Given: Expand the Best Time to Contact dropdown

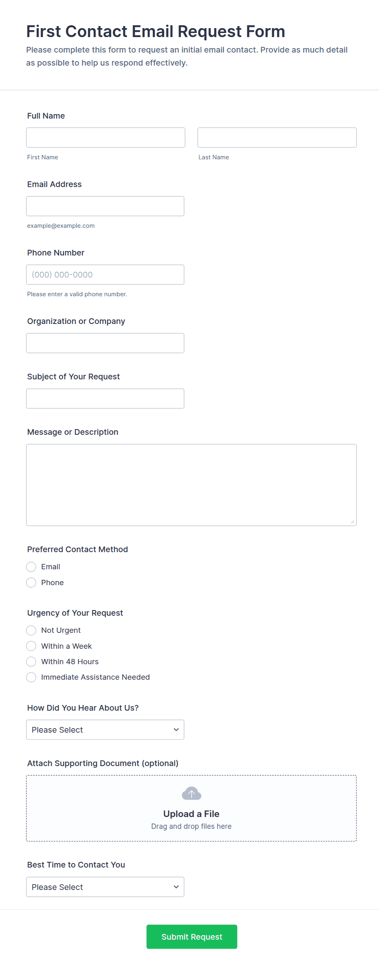Looking at the screenshot, I should (105, 887).
